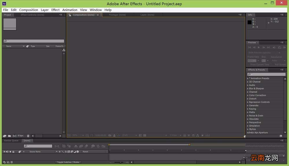Click the fx effects switch column header

(66, 152)
